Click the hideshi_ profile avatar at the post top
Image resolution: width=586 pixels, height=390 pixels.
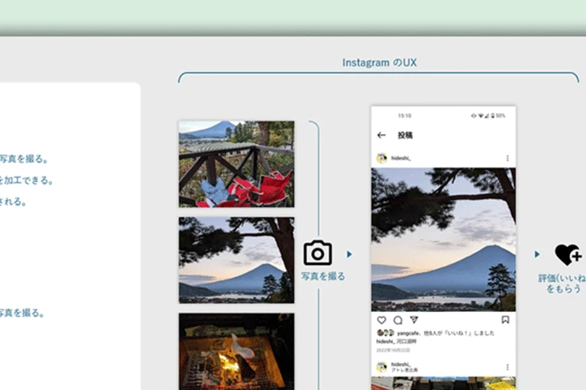(382, 158)
